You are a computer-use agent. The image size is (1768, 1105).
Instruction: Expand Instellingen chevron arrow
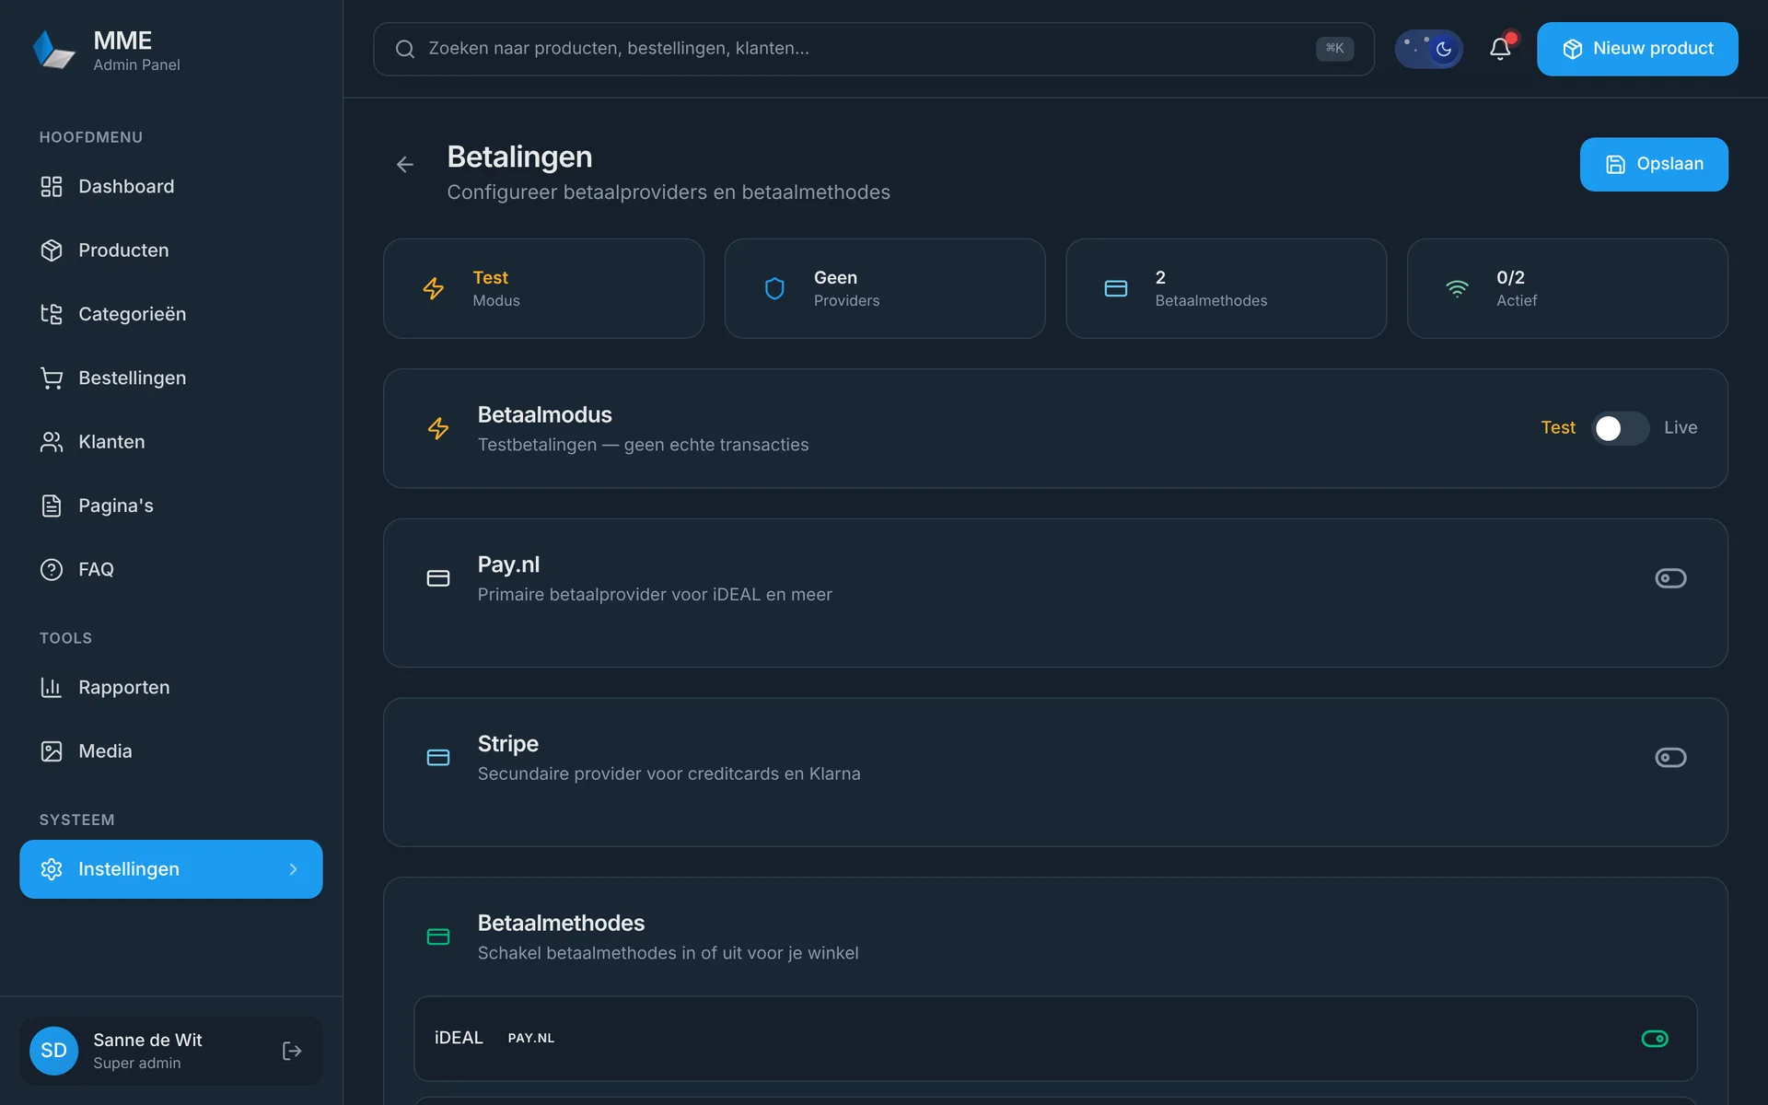[293, 869]
